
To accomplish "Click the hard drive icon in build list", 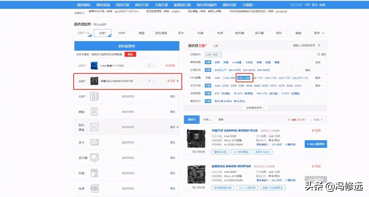I will point(94,112).
